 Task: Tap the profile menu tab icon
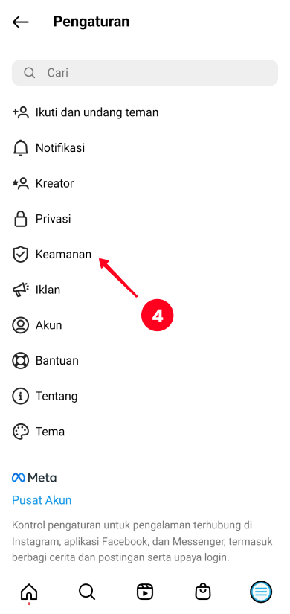tap(261, 592)
